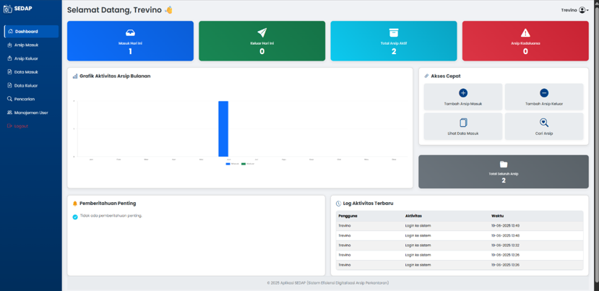This screenshot has width=599, height=291.
Task: Click the search-heart icon in Cari Arsip
Action: click(x=544, y=123)
